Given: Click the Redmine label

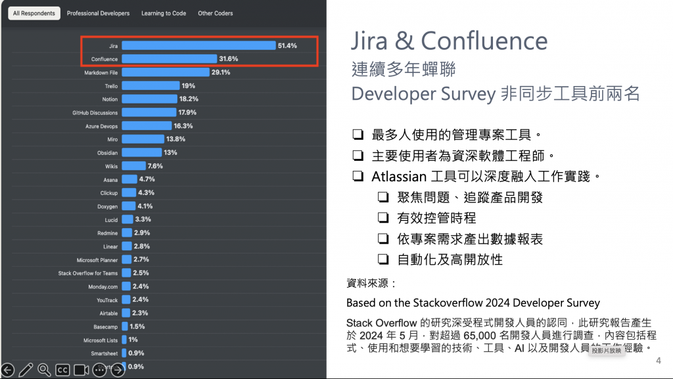Looking at the screenshot, I should tap(107, 233).
